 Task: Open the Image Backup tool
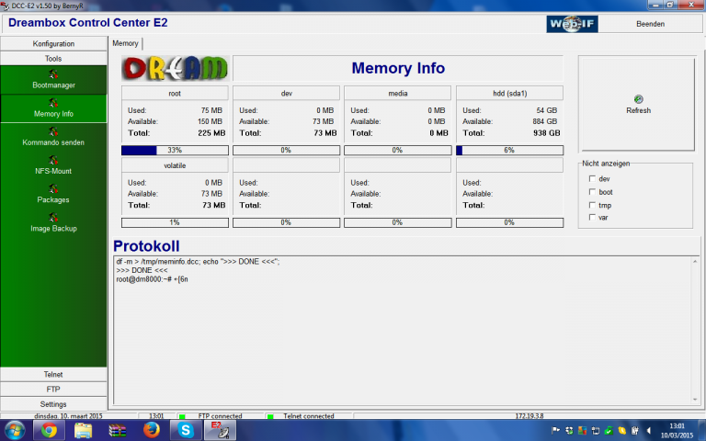[x=53, y=219]
